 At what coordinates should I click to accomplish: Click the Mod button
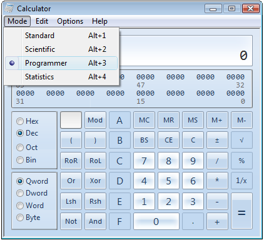tap(95, 120)
